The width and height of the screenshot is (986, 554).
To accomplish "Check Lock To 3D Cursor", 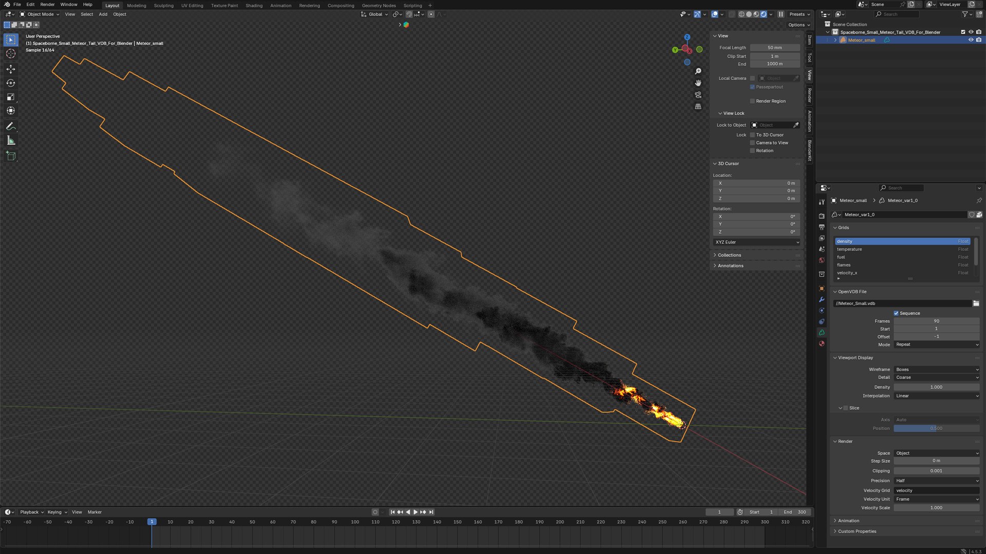I will click(x=752, y=135).
